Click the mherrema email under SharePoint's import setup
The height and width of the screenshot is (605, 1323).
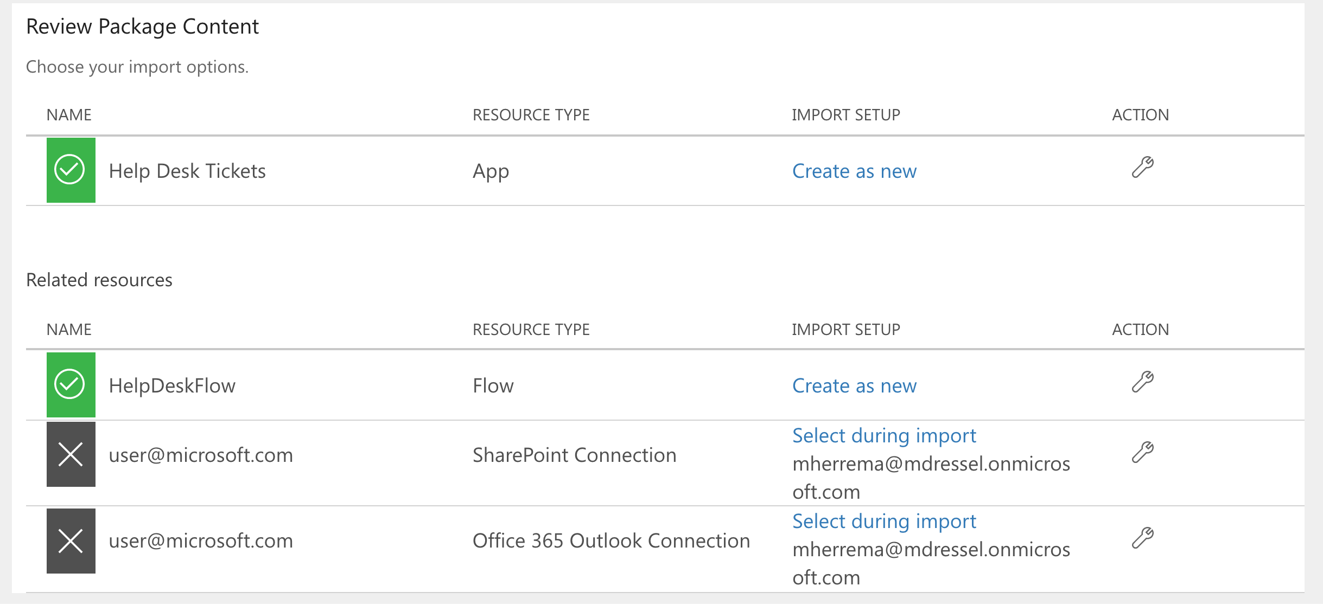[931, 478]
